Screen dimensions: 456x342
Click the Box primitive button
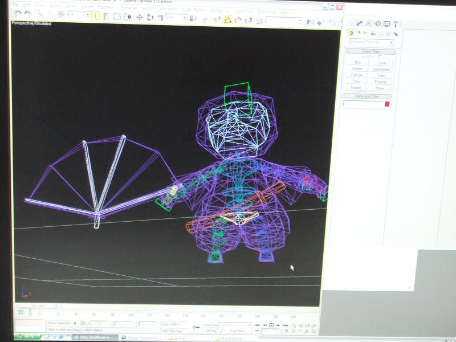point(357,62)
